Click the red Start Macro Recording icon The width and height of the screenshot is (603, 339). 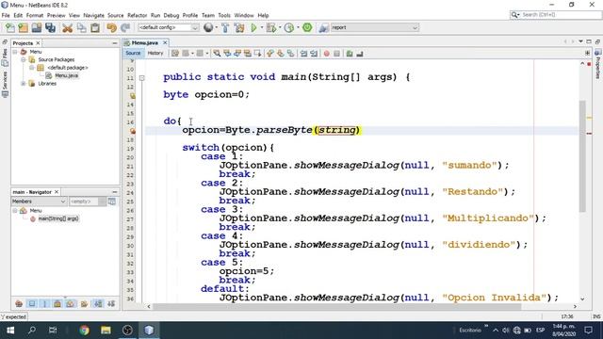(x=327, y=54)
